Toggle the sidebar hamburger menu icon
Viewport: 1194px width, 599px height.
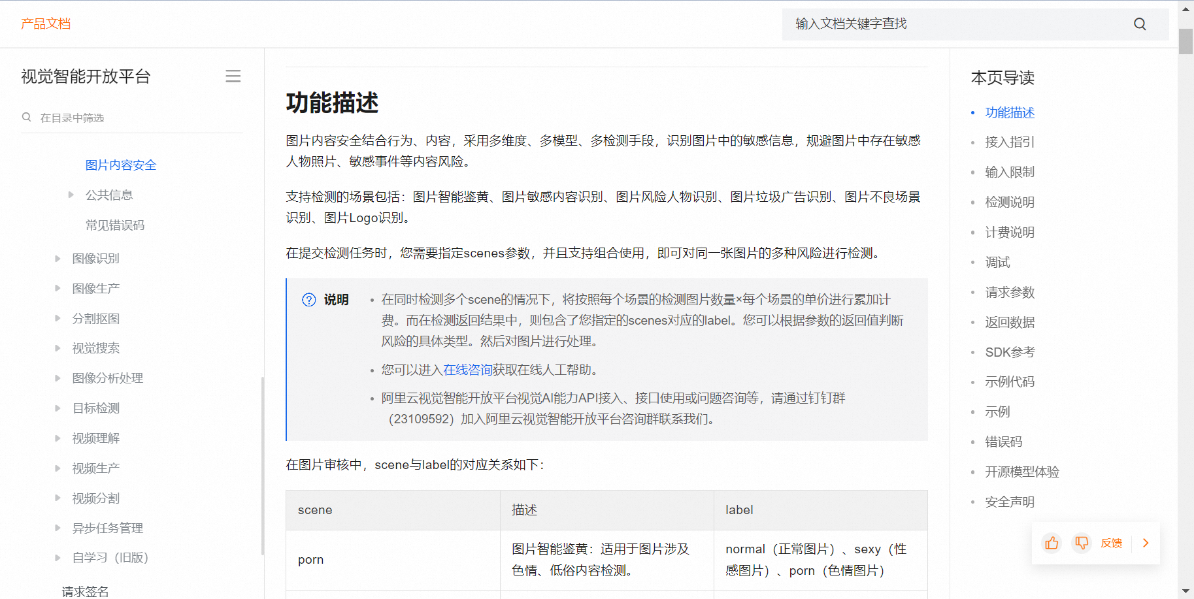[233, 76]
